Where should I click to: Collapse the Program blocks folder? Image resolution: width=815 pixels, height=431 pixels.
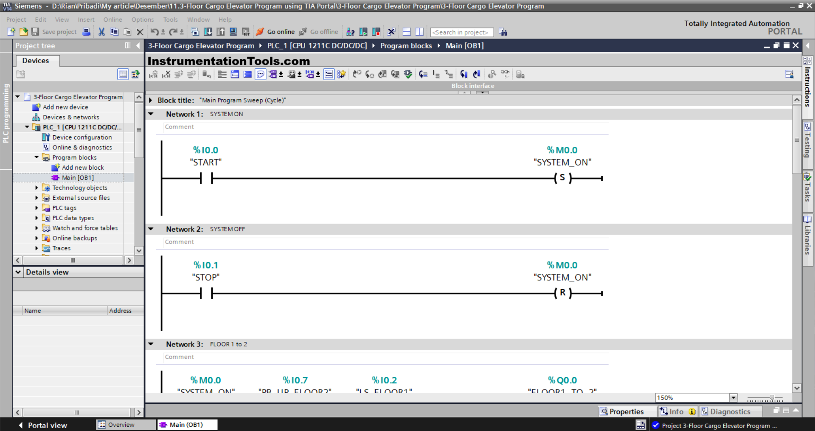point(37,157)
